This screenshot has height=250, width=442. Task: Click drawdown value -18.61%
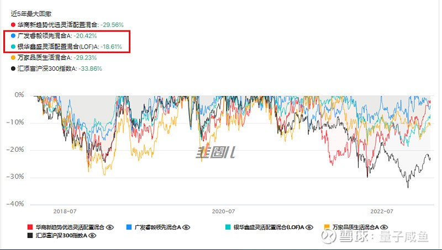[112, 47]
